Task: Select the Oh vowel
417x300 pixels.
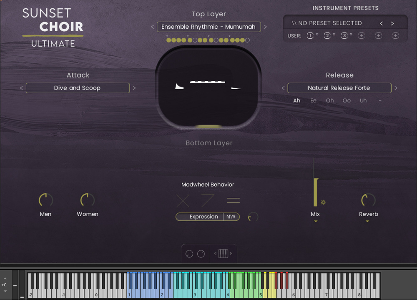Action: tap(330, 100)
